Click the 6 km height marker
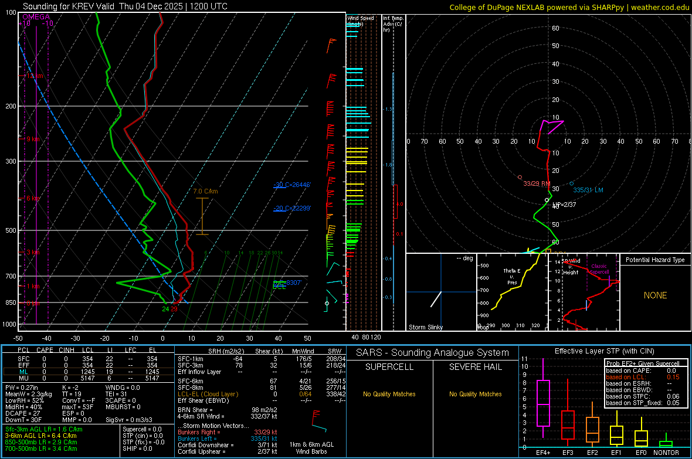This screenshot has width=692, height=459. (x=32, y=198)
